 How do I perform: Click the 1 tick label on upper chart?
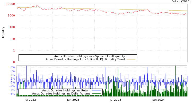tap(14, 50)
